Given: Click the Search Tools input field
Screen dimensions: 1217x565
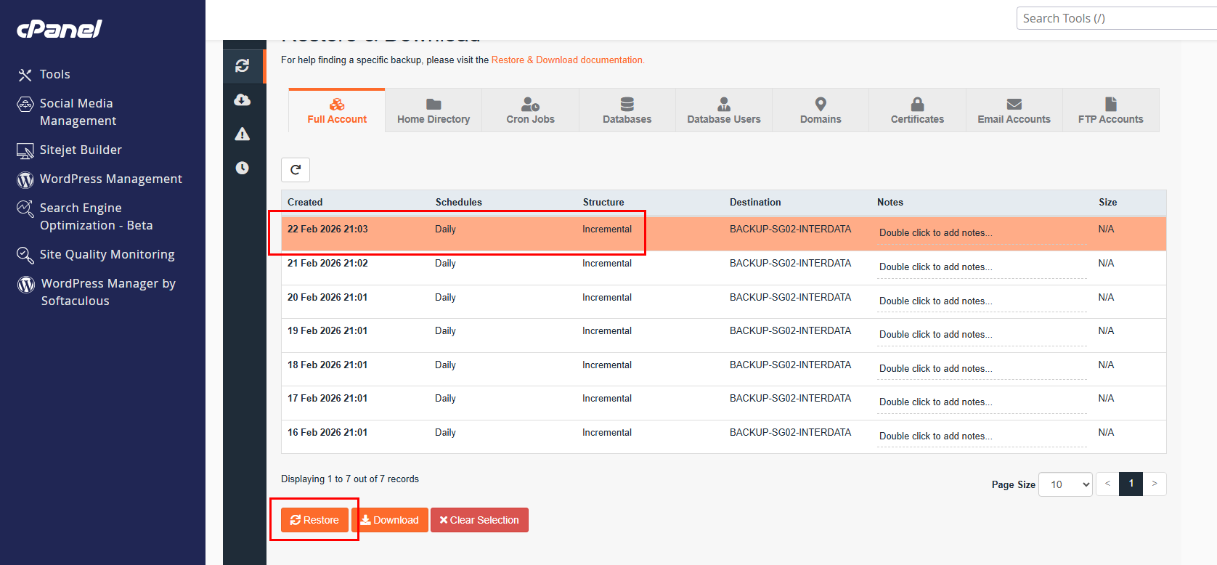Looking at the screenshot, I should pos(1117,18).
